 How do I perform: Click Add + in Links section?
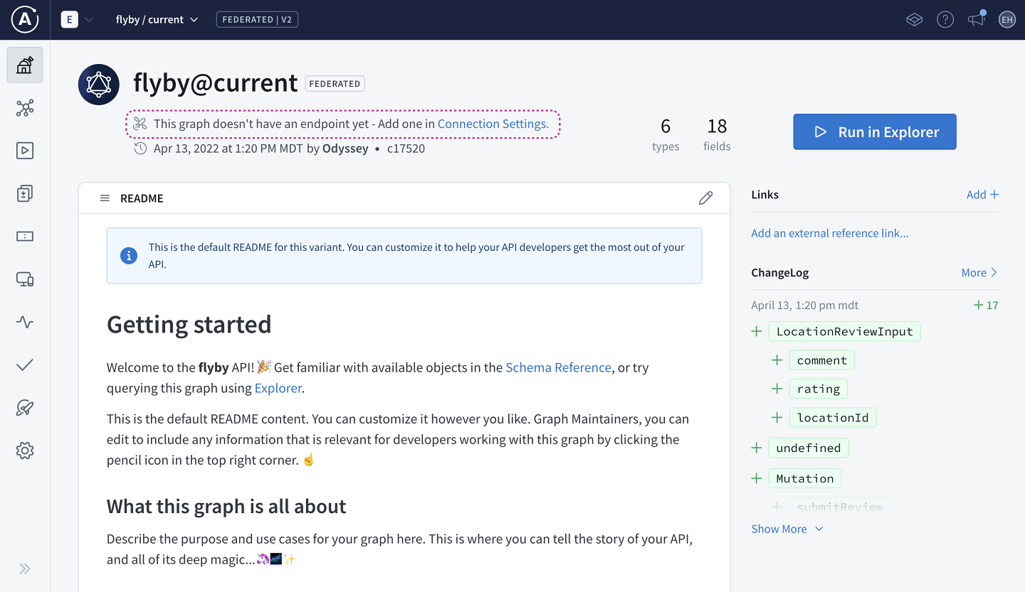982,195
